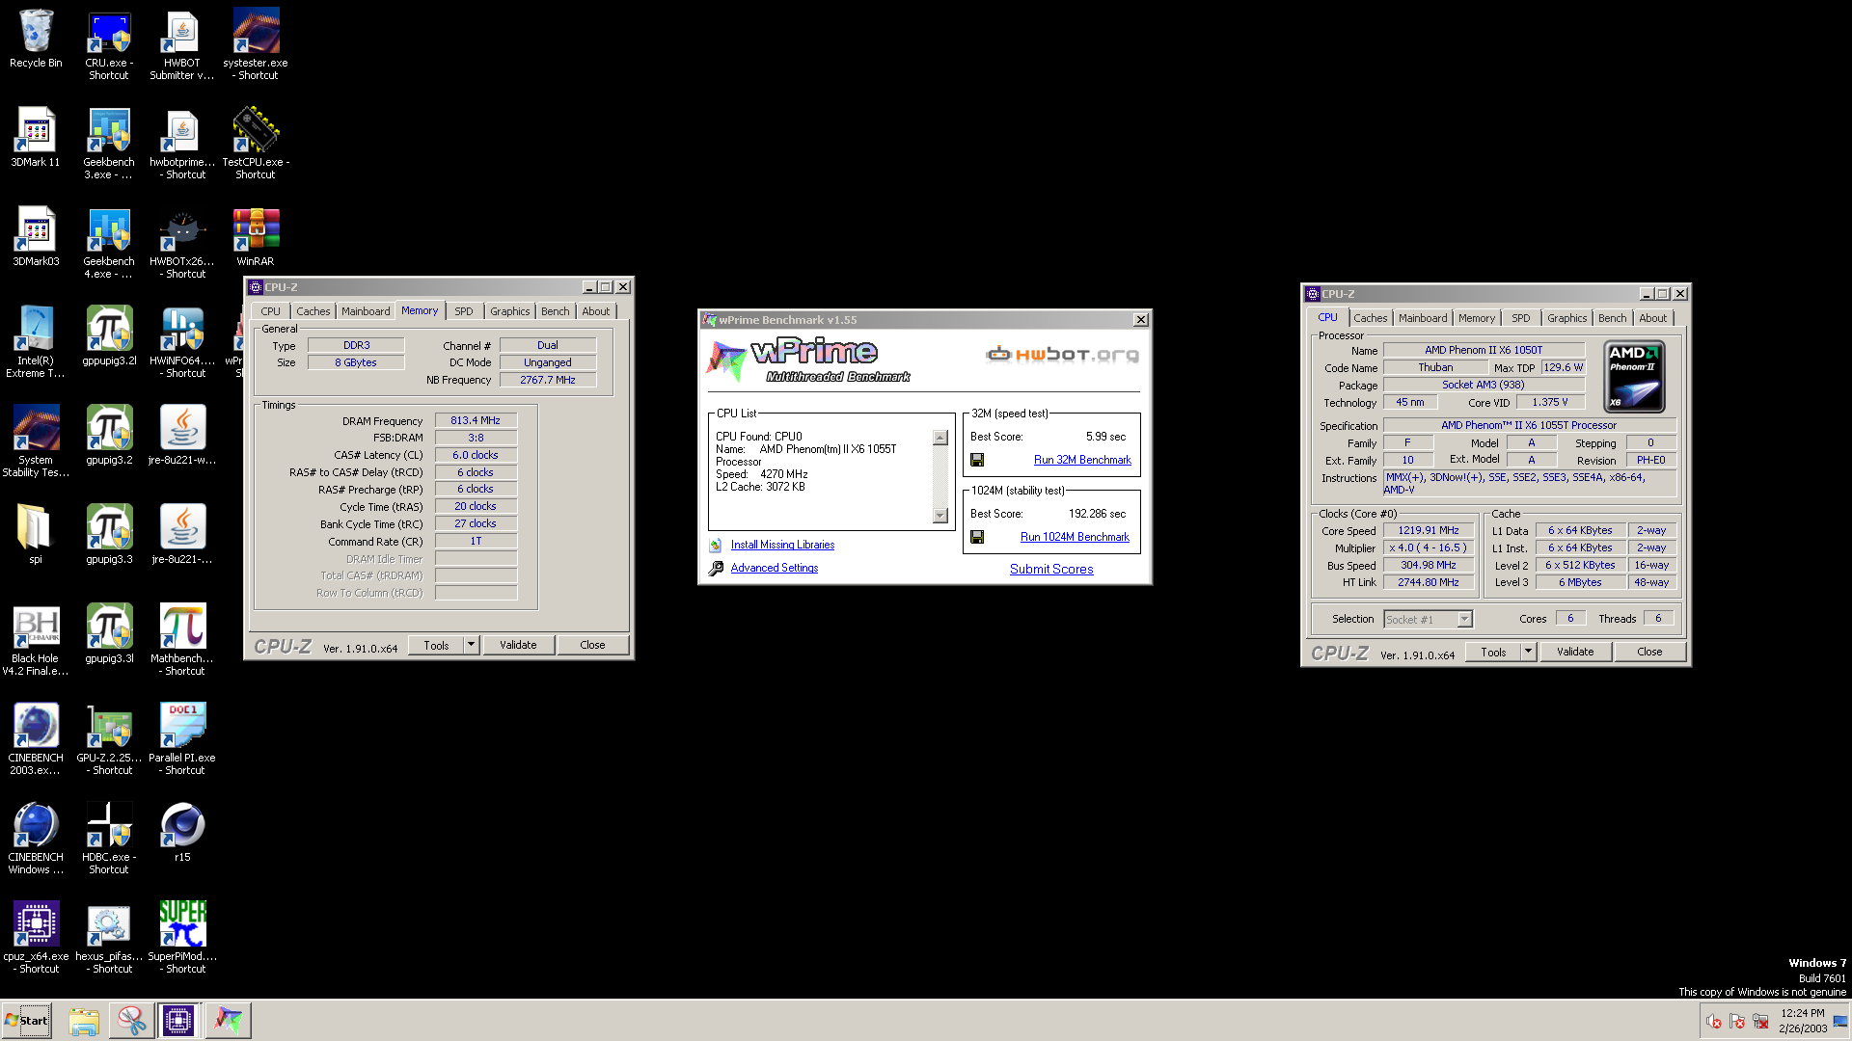This screenshot has height=1041, width=1852.
Task: Open Install Missing Libraries link
Action: (x=782, y=545)
